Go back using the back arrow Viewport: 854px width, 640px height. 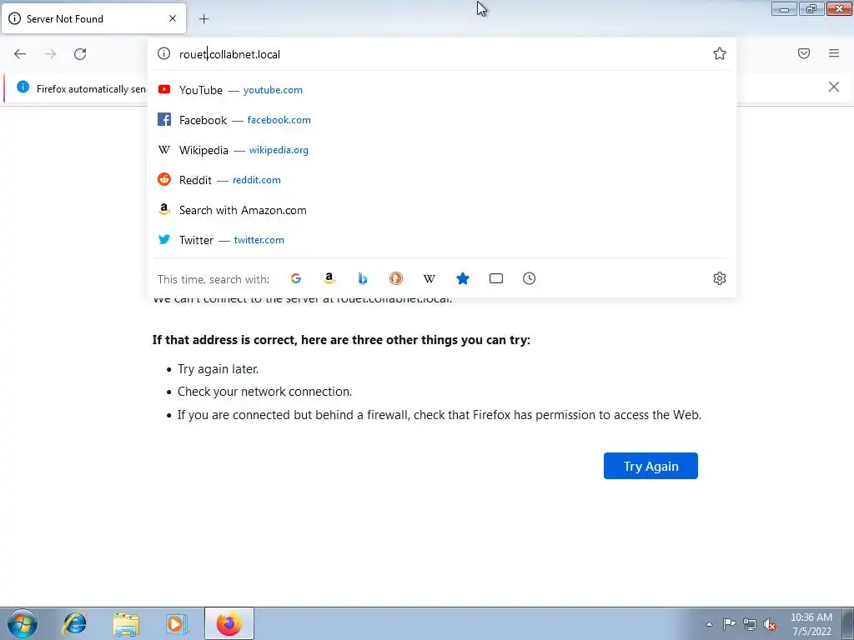click(20, 53)
